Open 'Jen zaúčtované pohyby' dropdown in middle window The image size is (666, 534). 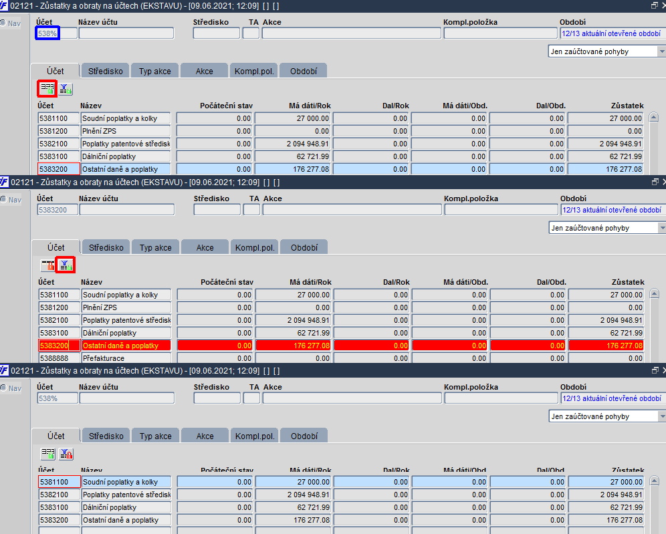coord(662,228)
